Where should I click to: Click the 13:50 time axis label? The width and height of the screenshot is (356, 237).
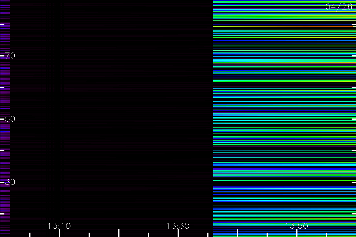coord(297,226)
